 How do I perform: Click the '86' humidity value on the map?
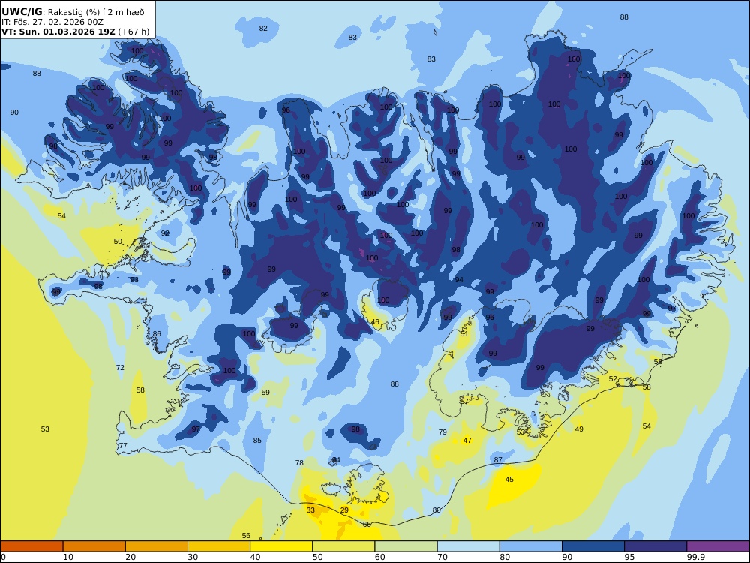click(157, 334)
